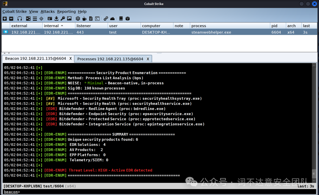Open Downloaded Files via the download icon
This screenshot has height=195, width=319.
[56, 19]
